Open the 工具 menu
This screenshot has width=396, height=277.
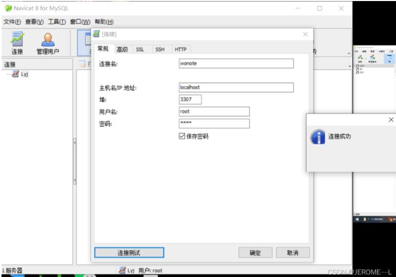(57, 22)
